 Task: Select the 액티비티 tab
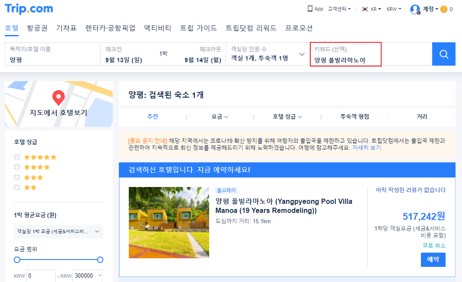[x=158, y=28]
